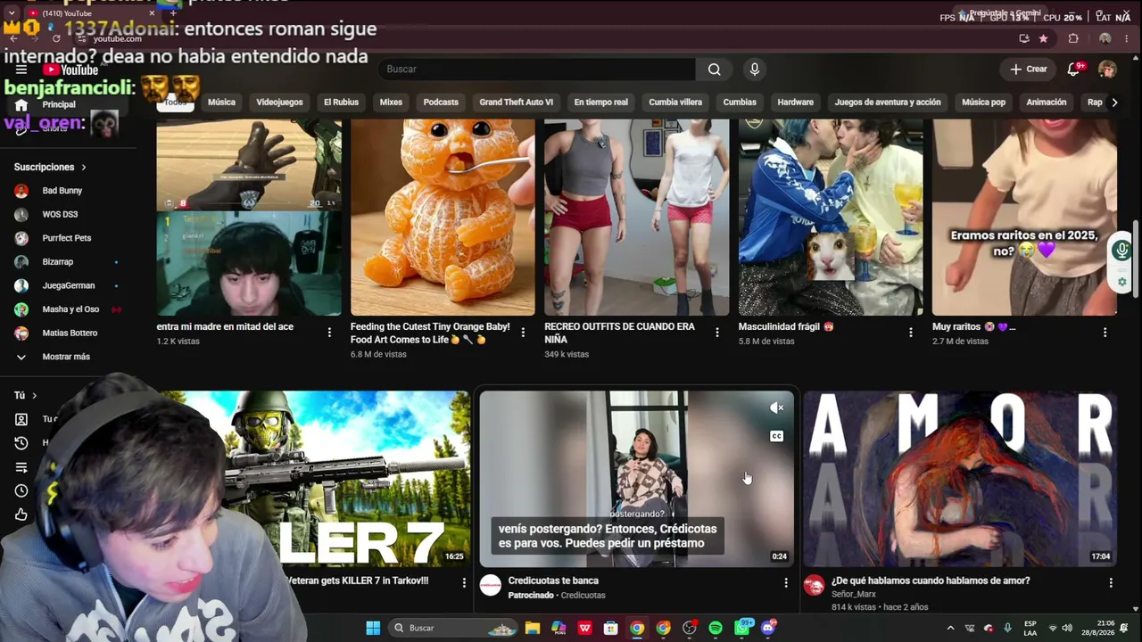Open liked videos thumbs-up icon
This screenshot has width=1142, height=642.
click(21, 514)
